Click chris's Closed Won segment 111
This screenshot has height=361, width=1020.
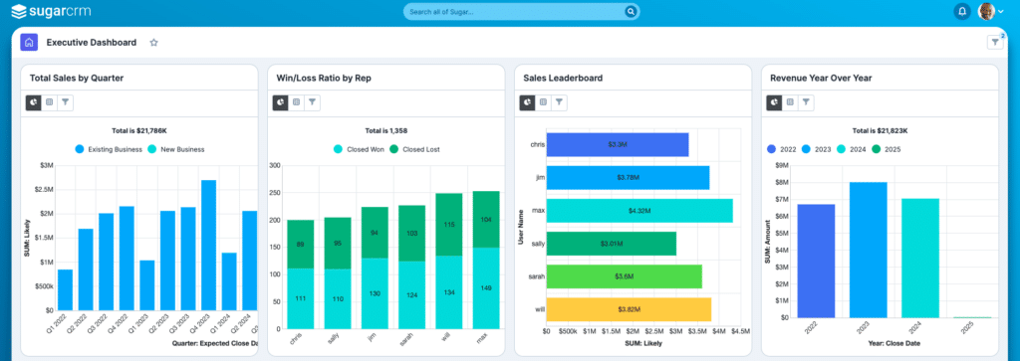(301, 298)
